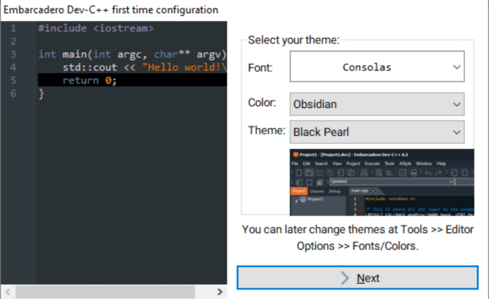This screenshot has height=299, width=489.
Task: Click the 'Color:' label
Action: [x=262, y=102]
